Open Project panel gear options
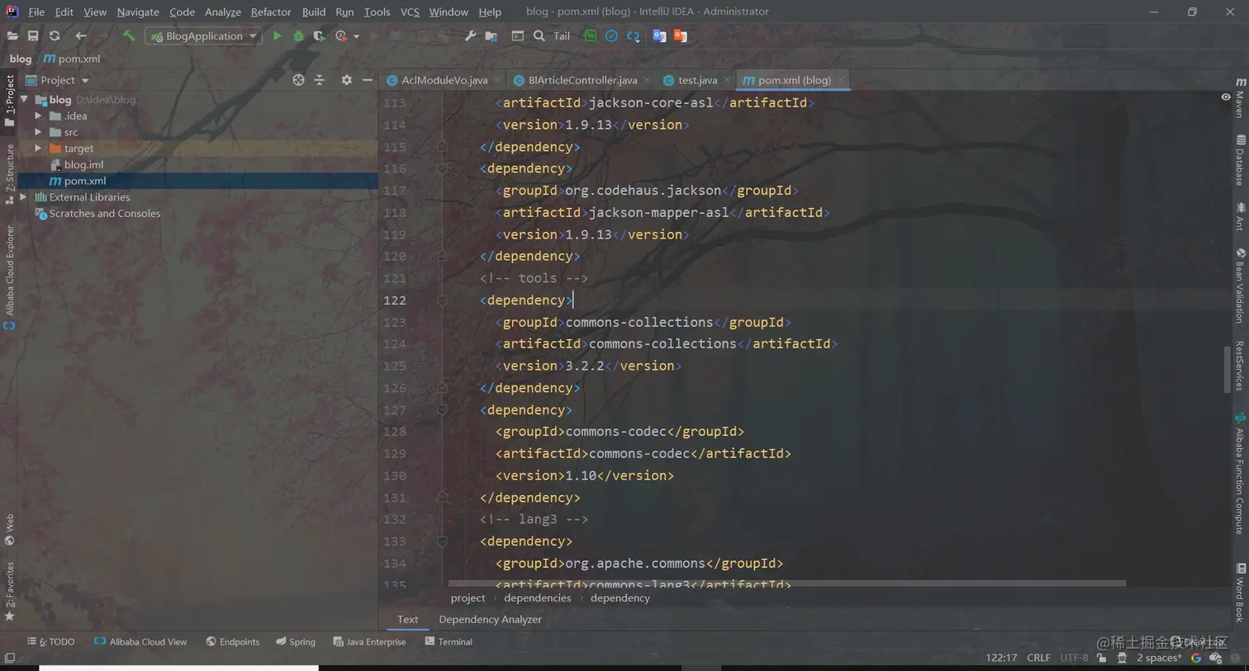The width and height of the screenshot is (1249, 671). pyautogui.click(x=346, y=80)
